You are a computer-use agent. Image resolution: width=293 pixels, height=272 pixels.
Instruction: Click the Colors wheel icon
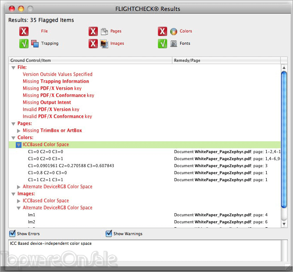coord(174,32)
